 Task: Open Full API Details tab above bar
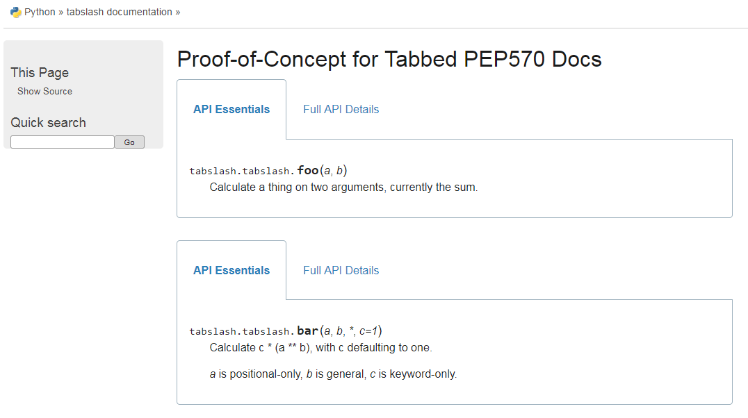coord(341,270)
